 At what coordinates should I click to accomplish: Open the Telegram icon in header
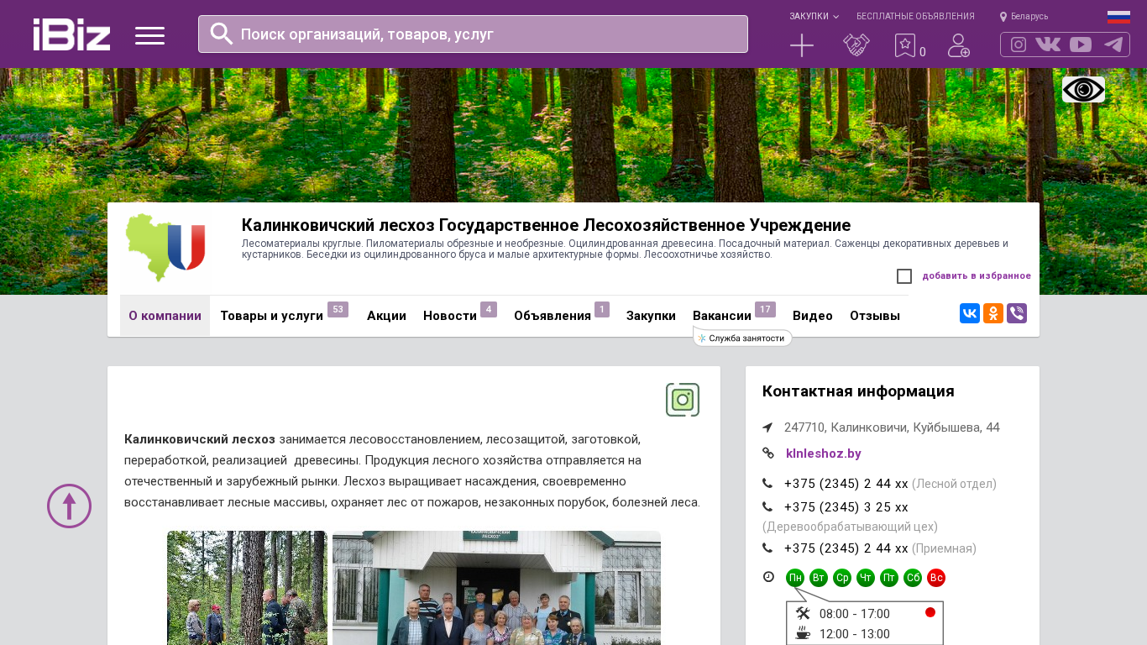(x=1113, y=45)
